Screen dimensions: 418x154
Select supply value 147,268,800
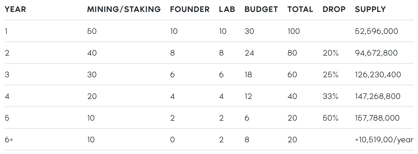[377, 96]
